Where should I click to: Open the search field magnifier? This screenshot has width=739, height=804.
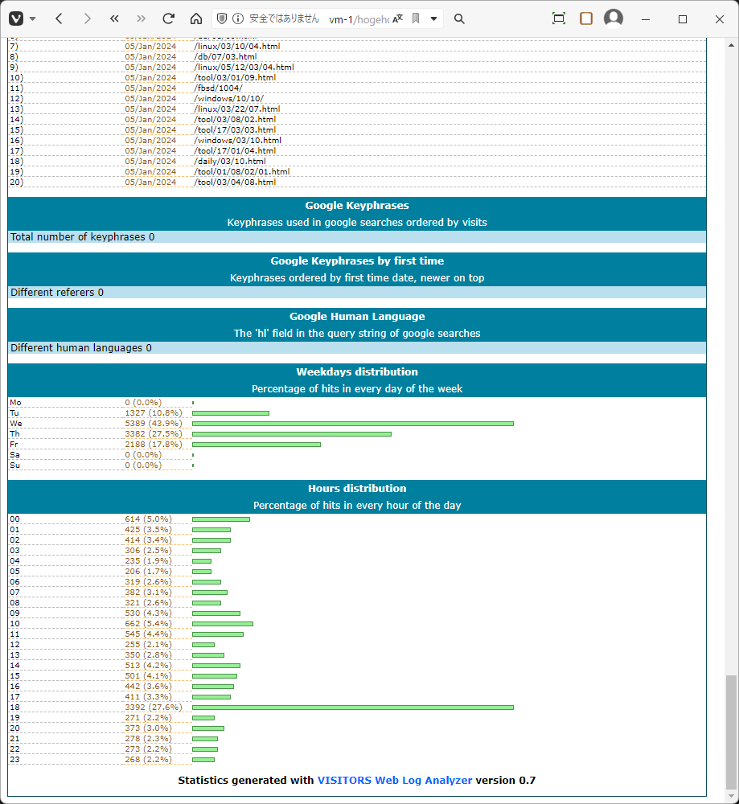(x=459, y=19)
